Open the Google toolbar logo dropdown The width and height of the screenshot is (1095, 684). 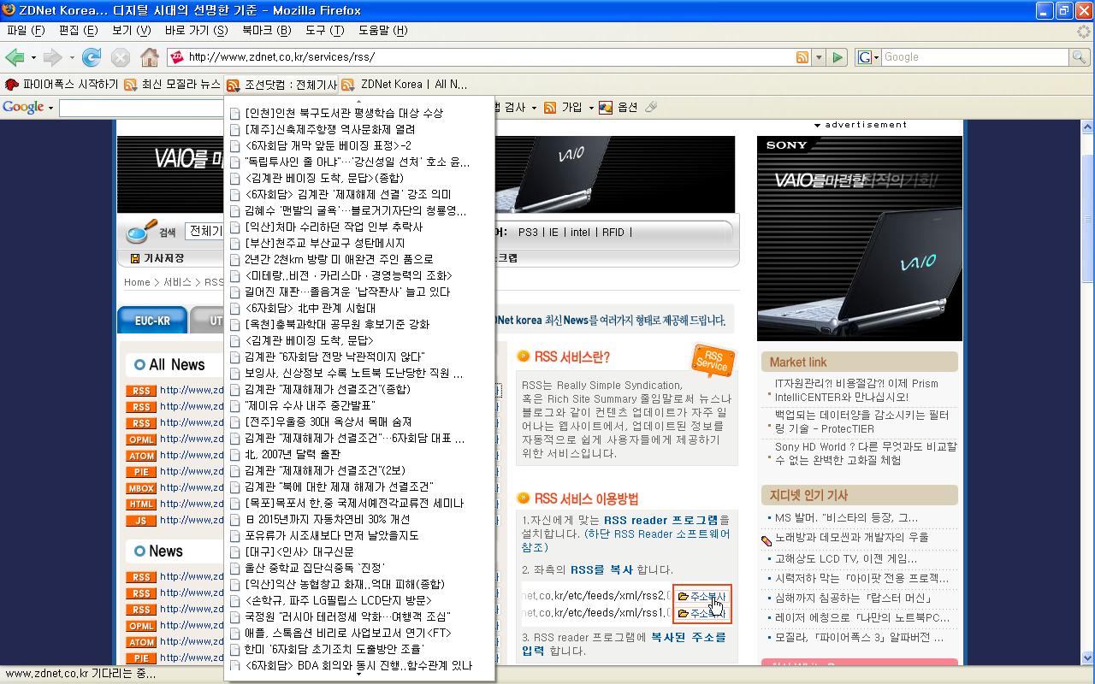[x=50, y=108]
